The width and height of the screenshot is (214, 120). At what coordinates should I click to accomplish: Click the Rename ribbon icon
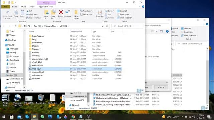(68, 14)
